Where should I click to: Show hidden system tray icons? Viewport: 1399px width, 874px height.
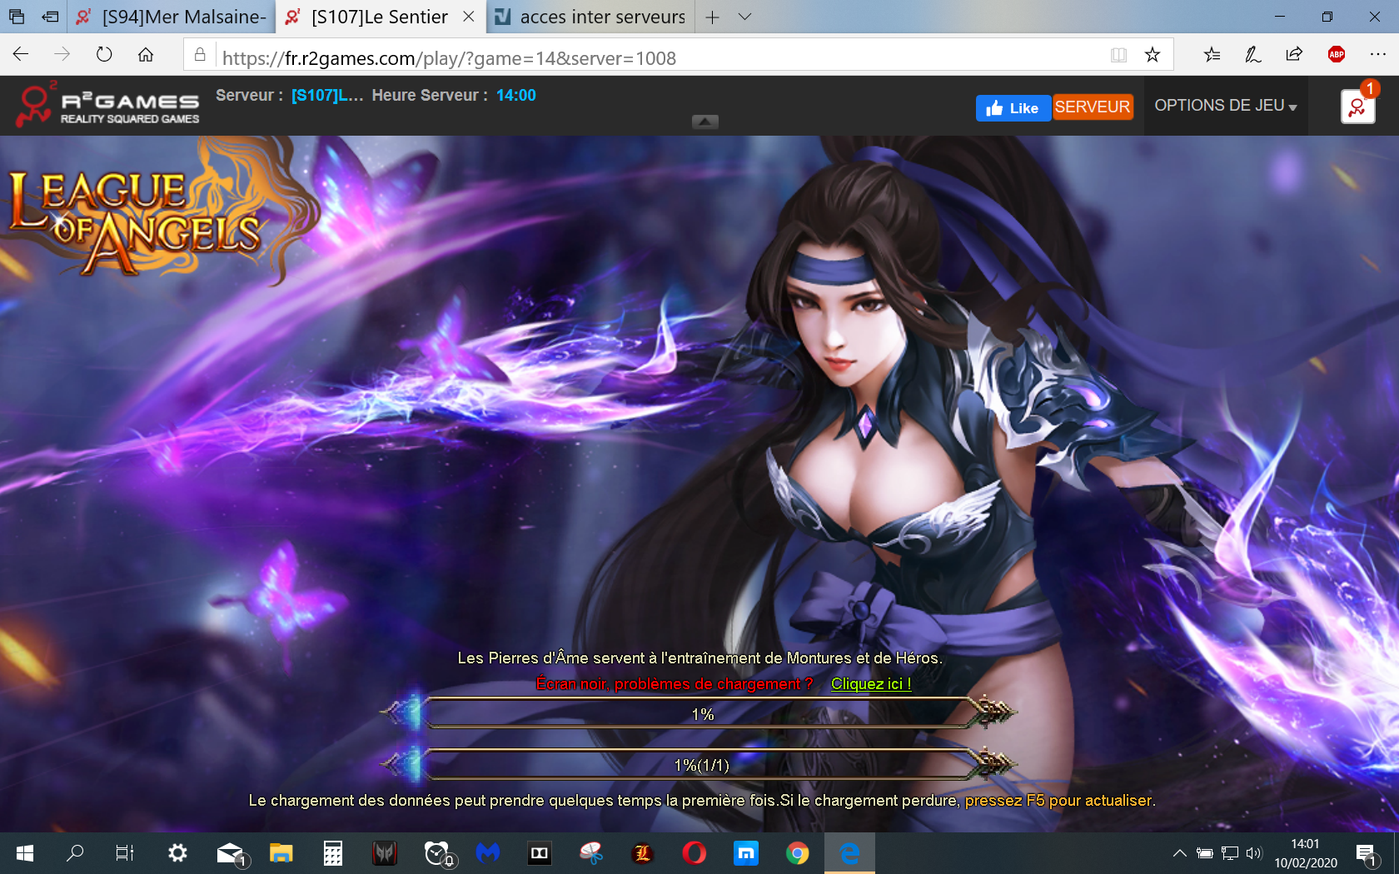1179,852
